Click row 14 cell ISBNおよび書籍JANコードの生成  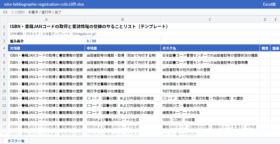122,120
